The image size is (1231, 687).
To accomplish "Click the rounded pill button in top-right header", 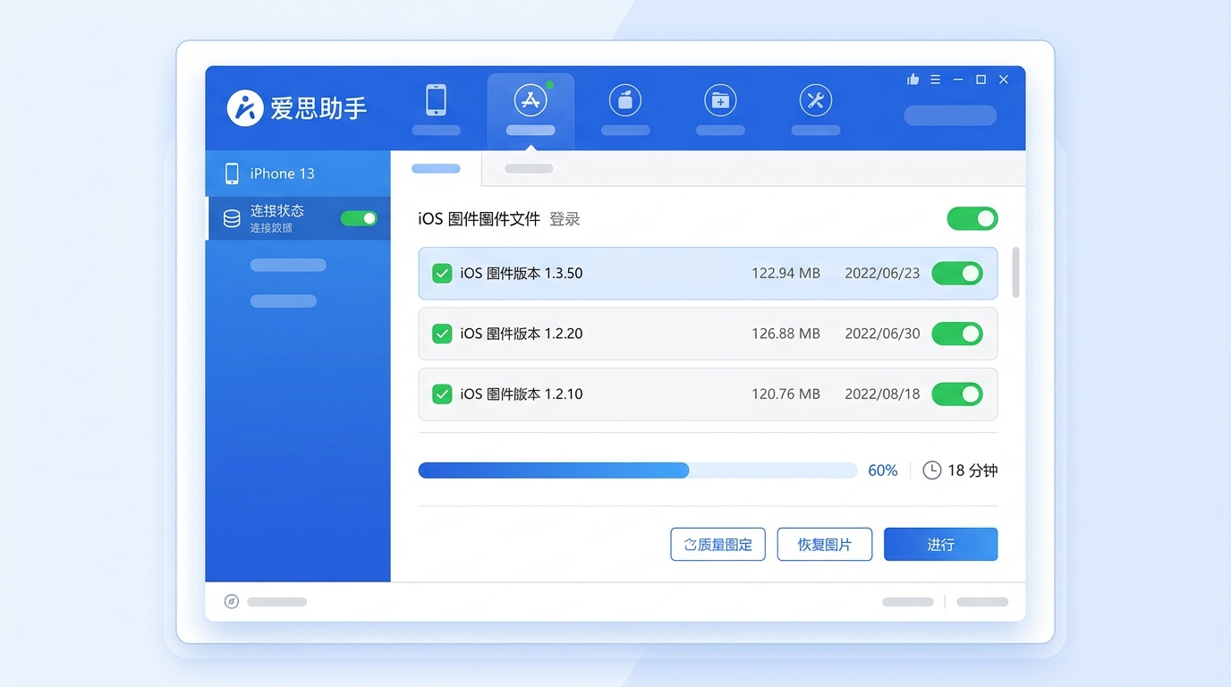I will click(950, 115).
